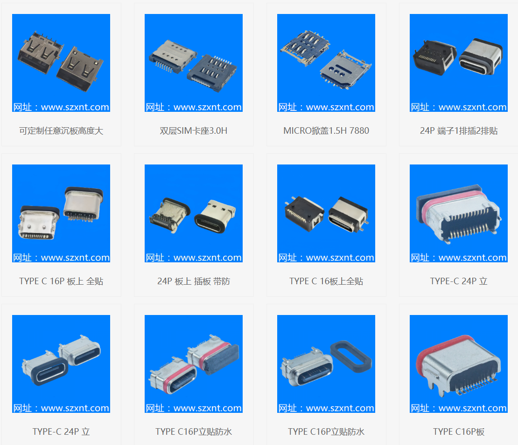Open the TYPE C 16P 板上 全贴 photo
The height and width of the screenshot is (445, 518).
pos(61,213)
